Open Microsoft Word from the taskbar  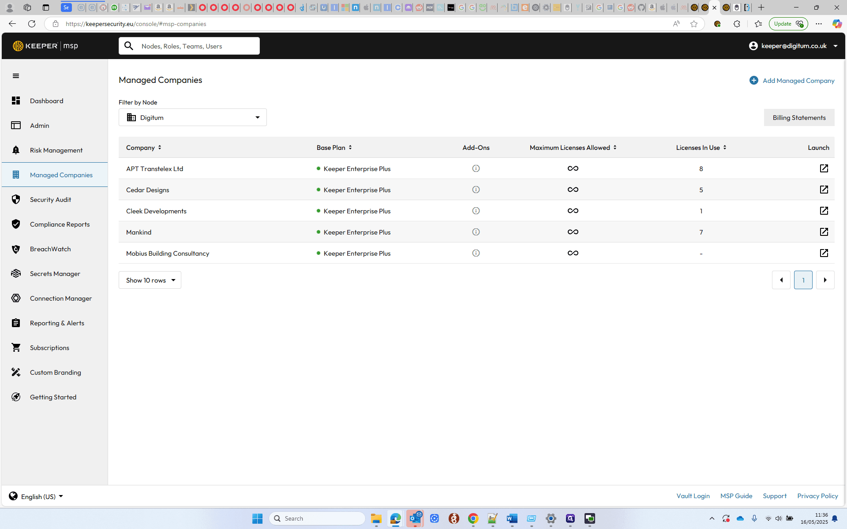click(512, 518)
